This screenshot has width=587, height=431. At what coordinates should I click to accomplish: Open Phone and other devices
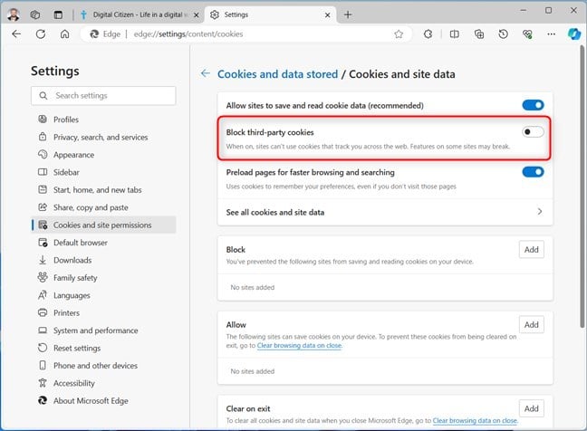(x=103, y=366)
